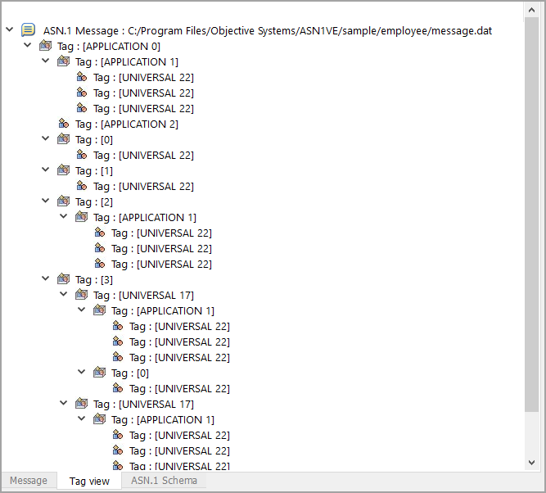Click the icon beside Tag : [APPLICATION 0]
This screenshot has width=546, height=493.
[46, 46]
